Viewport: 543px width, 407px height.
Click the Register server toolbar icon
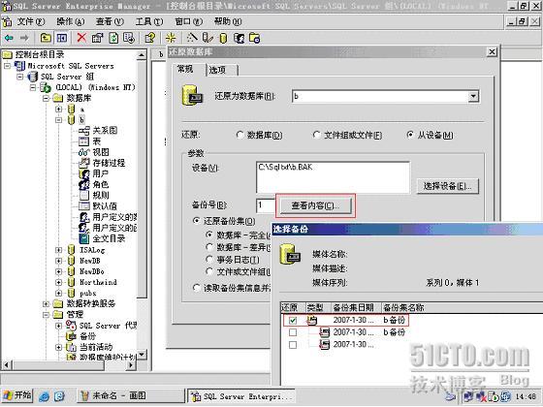[208, 38]
